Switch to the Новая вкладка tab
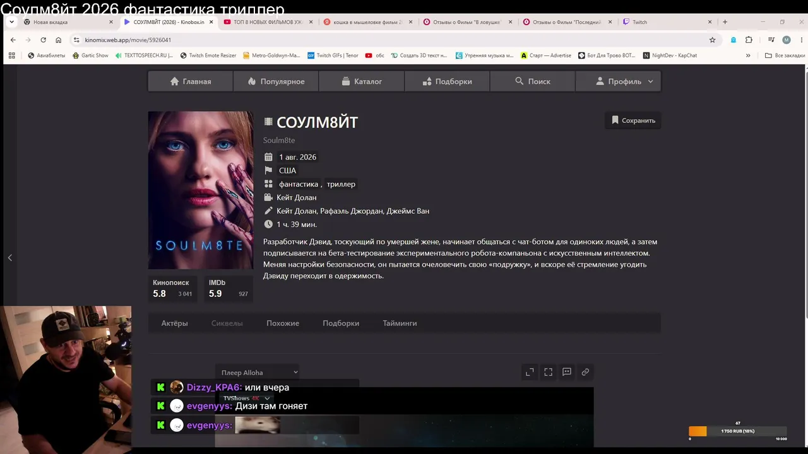This screenshot has width=808, height=454. pyautogui.click(x=69, y=22)
